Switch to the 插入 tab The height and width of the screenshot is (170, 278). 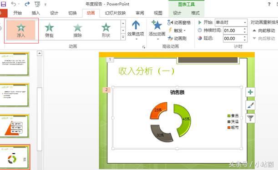coord(35,13)
